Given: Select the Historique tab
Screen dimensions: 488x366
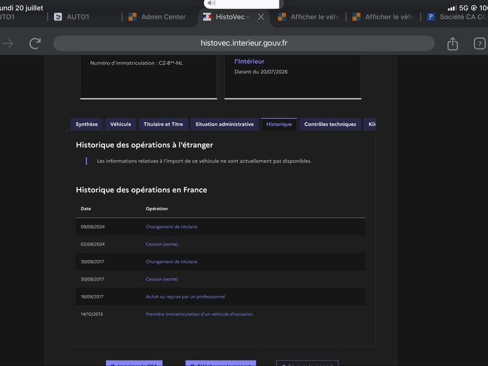Looking at the screenshot, I should pos(279,124).
